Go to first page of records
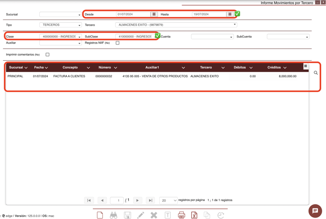Image resolution: width=326 pixels, height=219 pixels. coord(89,201)
